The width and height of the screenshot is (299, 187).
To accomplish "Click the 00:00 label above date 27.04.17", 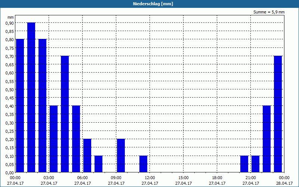I will tap(15, 178).
